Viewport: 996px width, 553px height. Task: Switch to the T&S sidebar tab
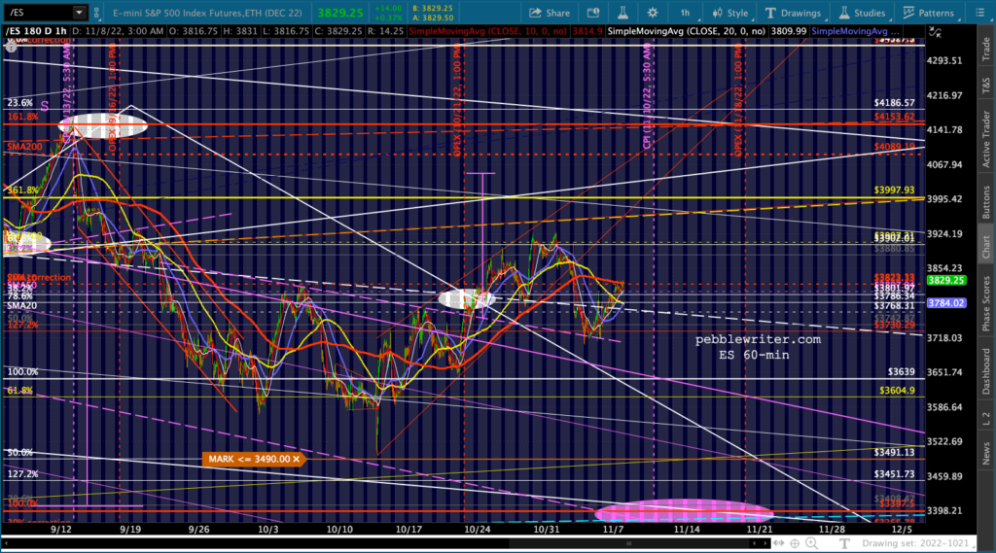986,85
